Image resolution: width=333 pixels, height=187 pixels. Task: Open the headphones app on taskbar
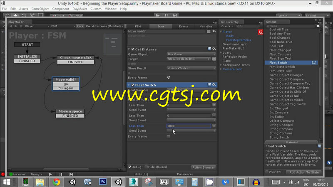[256, 182]
